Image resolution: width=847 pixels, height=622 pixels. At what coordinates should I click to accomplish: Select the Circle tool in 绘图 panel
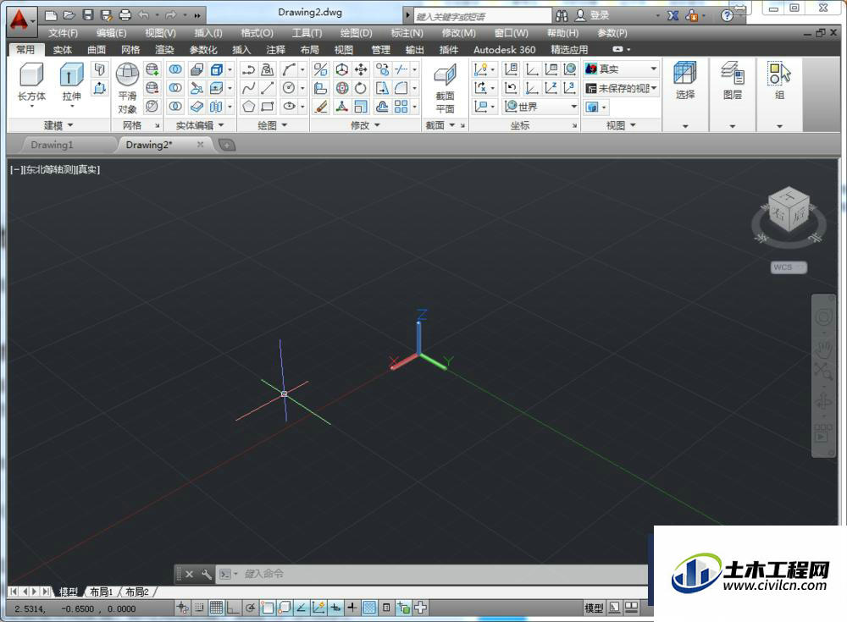[289, 87]
